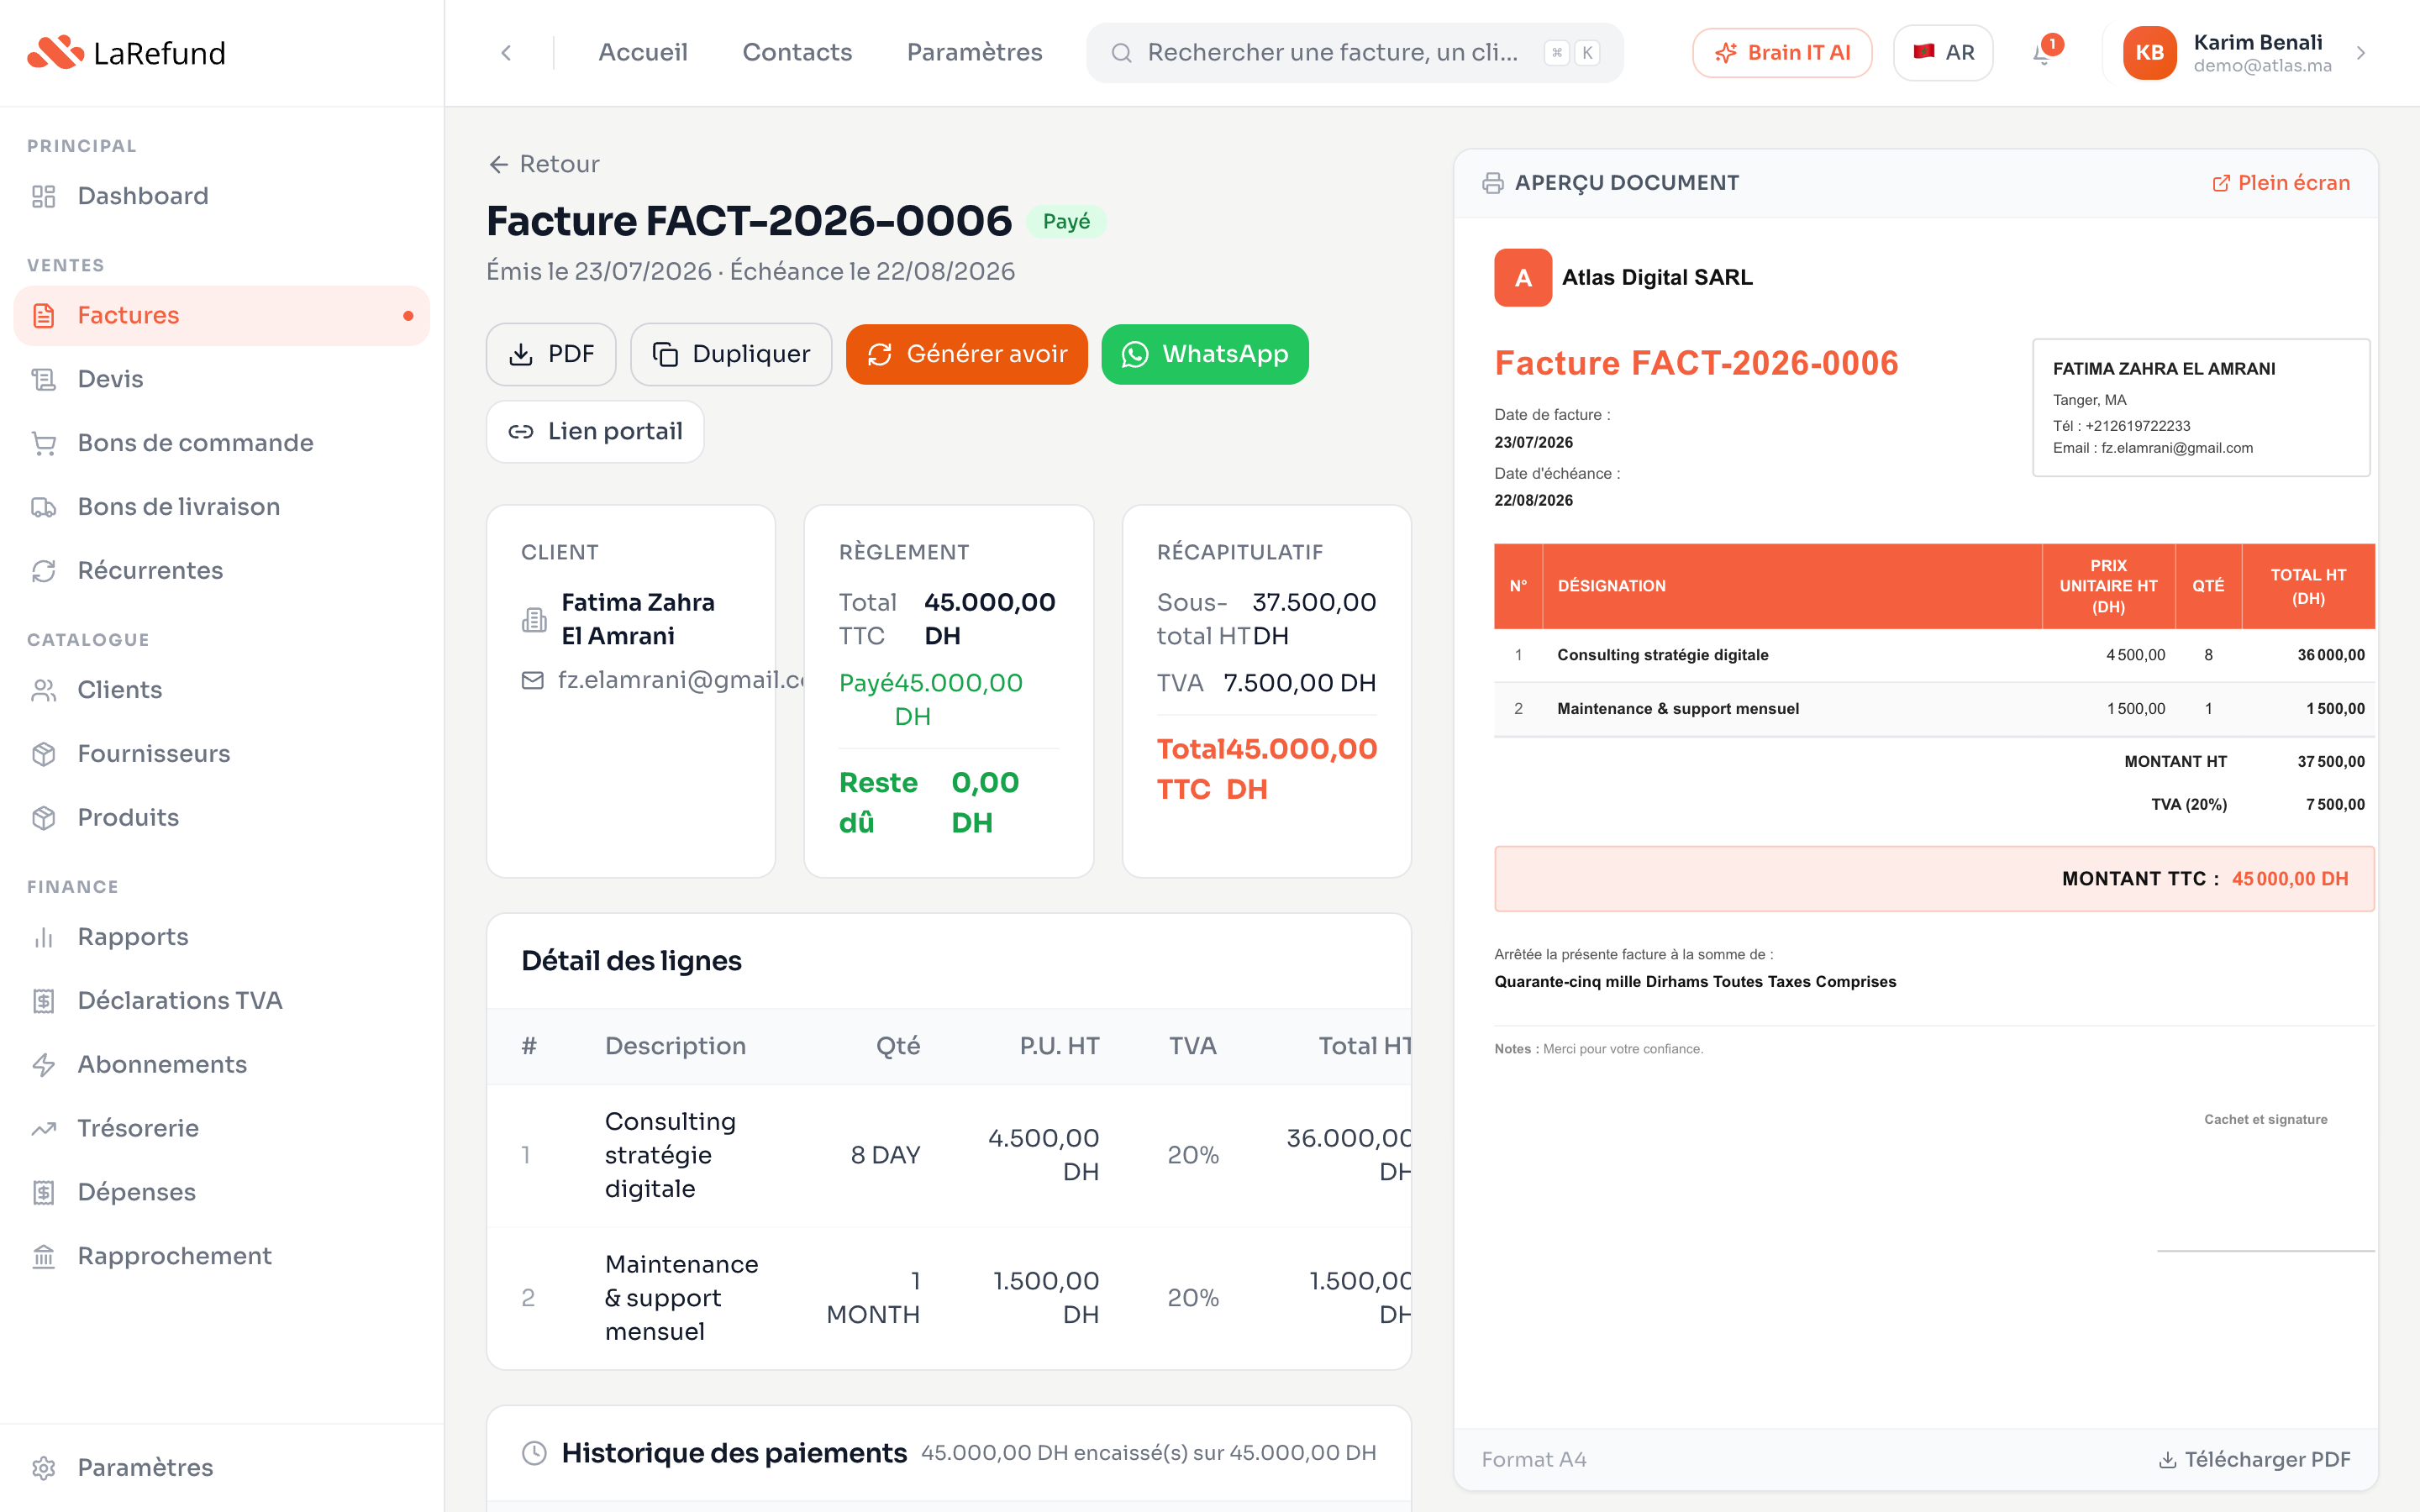Click the Retour back link
Viewport: 2420px width, 1512px height.
tap(544, 164)
